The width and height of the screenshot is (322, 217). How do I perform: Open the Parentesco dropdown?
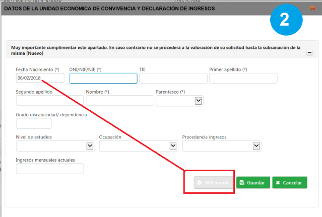point(179,101)
